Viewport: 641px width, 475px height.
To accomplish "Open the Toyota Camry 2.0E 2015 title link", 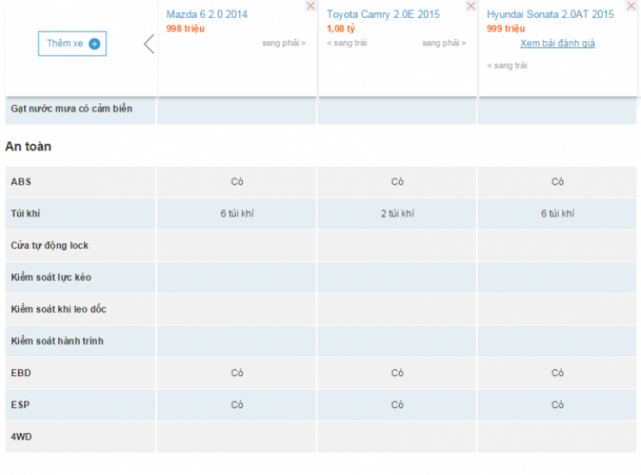I will 383,15.
